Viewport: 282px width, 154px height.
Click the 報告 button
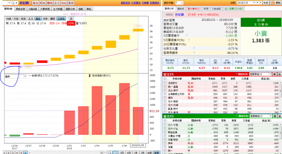[x=42, y=3]
